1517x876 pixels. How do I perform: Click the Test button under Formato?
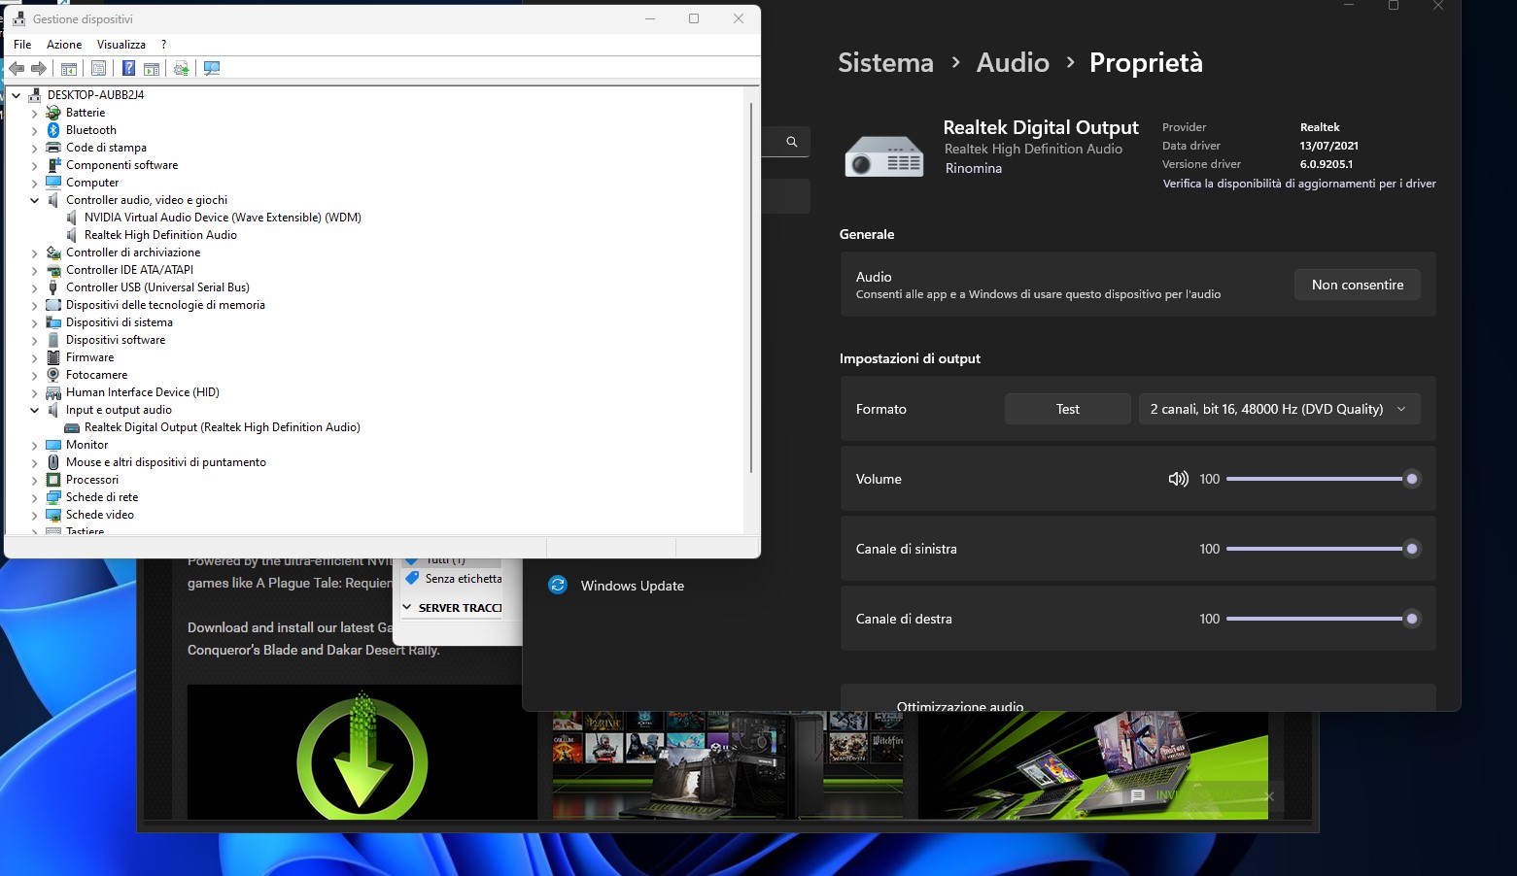(x=1067, y=408)
